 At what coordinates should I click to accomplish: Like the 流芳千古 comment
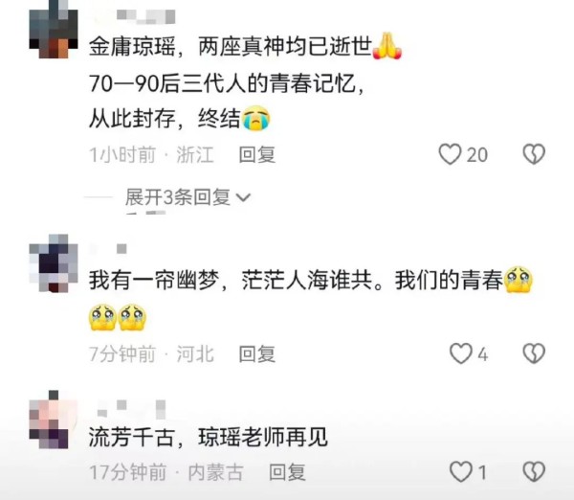[461, 471]
